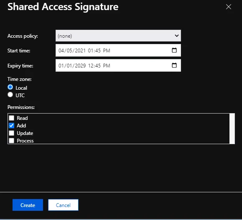Select the PM segment in Start time

coord(107,51)
